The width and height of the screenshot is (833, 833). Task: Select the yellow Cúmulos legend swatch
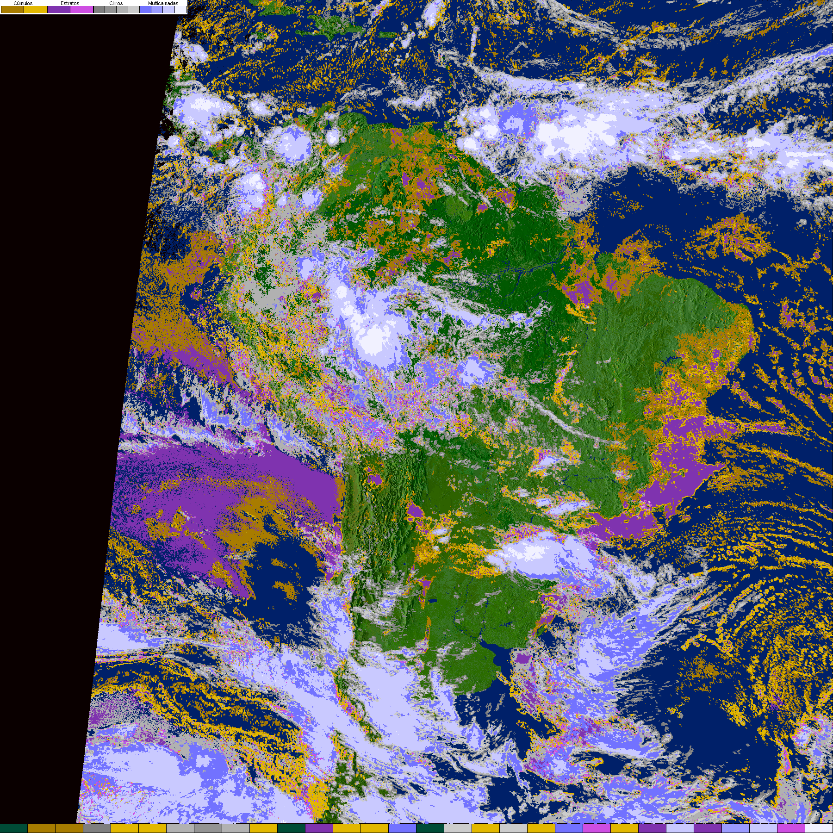point(36,9)
